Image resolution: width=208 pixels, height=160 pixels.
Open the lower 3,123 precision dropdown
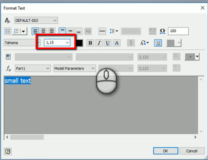(x=152, y=68)
